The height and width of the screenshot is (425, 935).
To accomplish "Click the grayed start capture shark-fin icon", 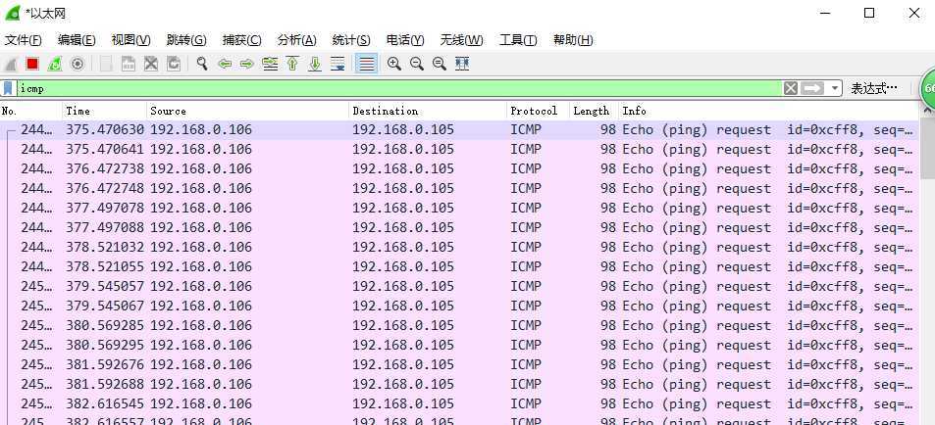I will [x=10, y=64].
